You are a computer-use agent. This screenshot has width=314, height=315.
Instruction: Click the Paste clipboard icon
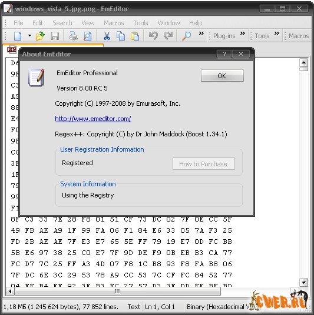[x=135, y=36]
